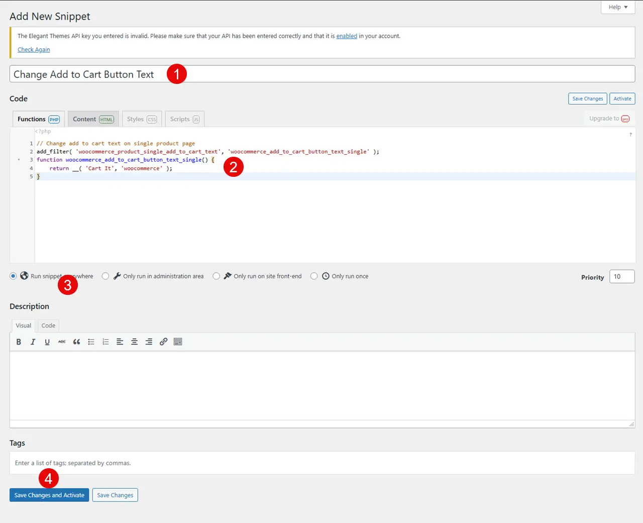Screen dimensions: 643x523
Task: Click Upgrade to Pro link
Action: coord(609,119)
